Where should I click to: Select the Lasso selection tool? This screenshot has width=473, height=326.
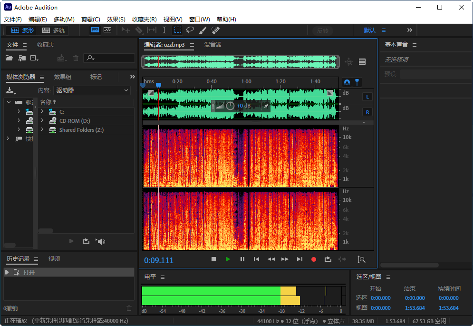[x=190, y=30]
